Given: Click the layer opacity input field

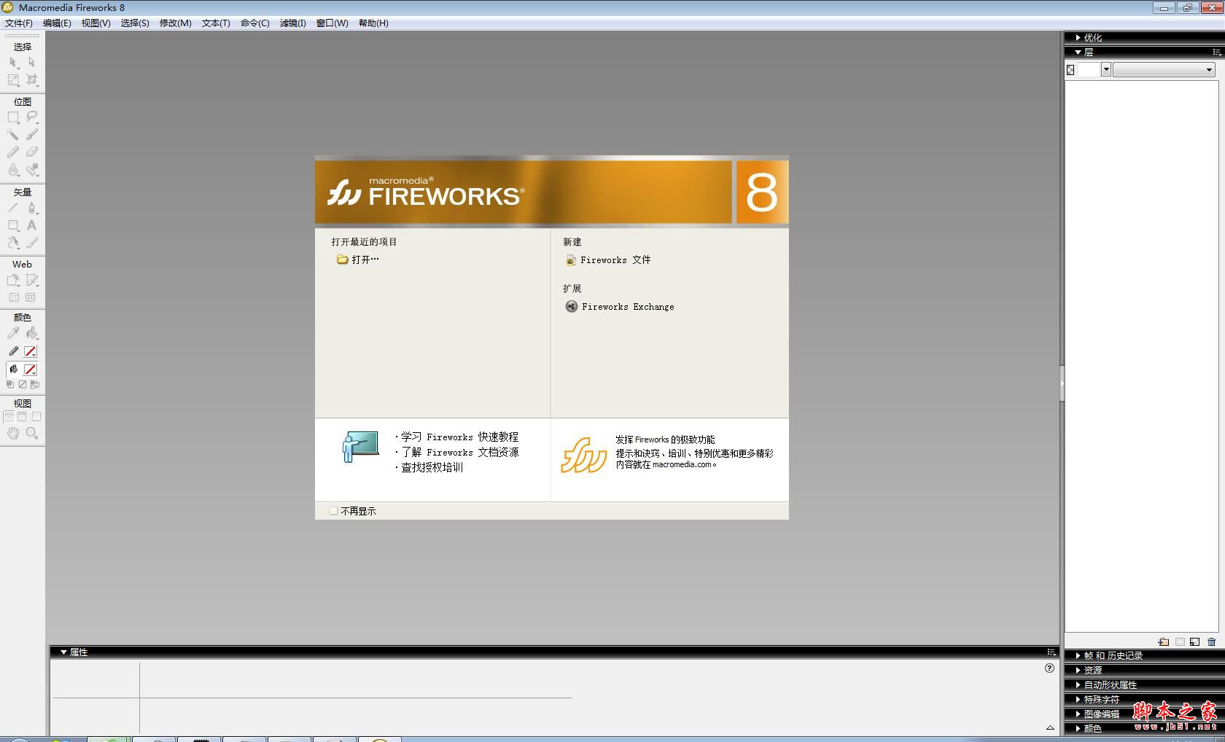Looking at the screenshot, I should click(1088, 70).
